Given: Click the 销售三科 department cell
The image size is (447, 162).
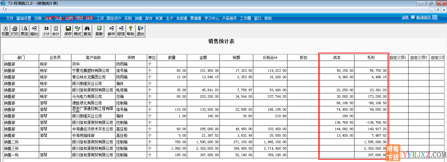Looking at the screenshot, I should point(21,148).
